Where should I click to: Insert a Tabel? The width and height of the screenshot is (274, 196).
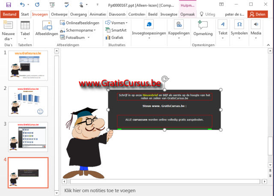click(x=25, y=30)
